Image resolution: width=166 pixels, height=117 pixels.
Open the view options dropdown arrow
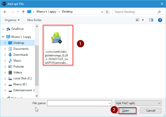pos(143,20)
